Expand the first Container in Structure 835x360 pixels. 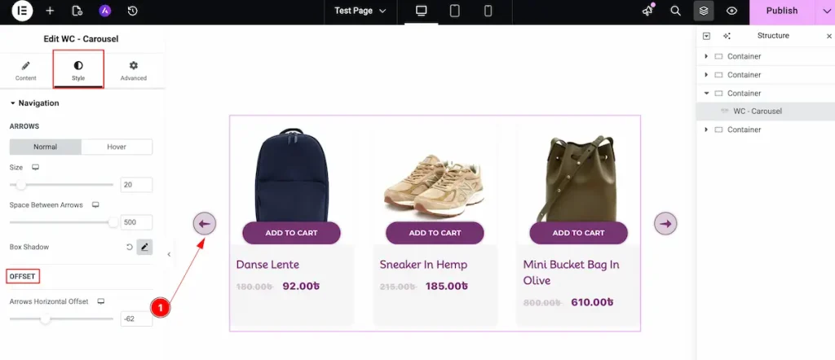click(x=707, y=56)
